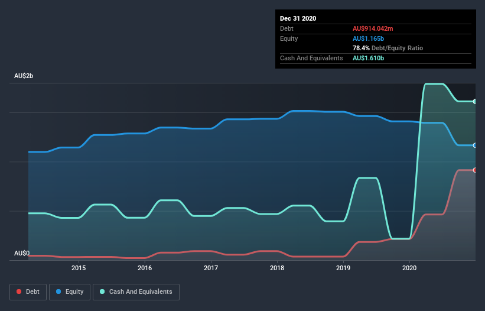Click the blue Equity legend dot

coord(58,291)
